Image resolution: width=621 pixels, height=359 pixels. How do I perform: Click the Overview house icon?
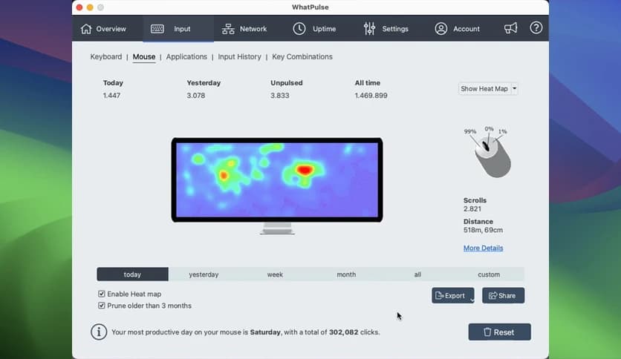pos(86,29)
